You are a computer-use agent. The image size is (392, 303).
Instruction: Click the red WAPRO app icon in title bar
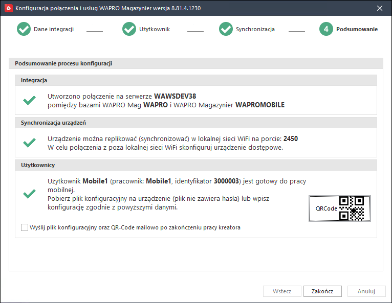[x=9, y=8]
